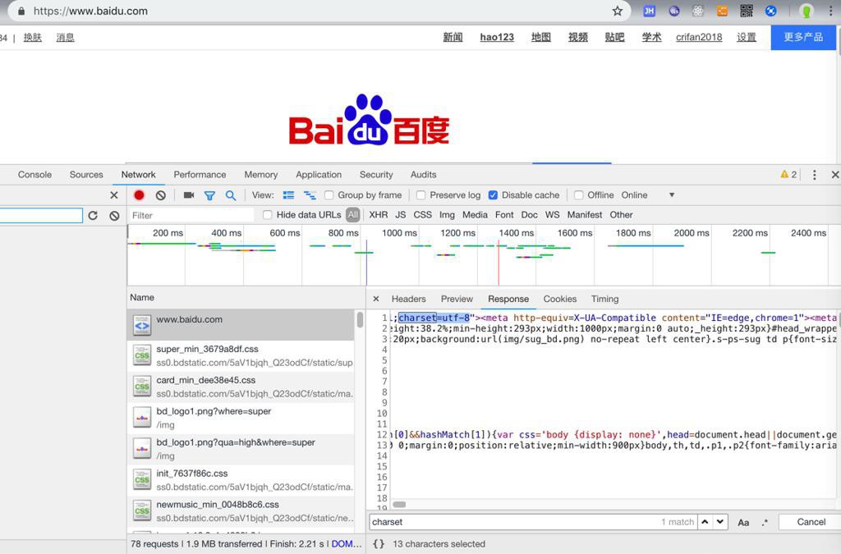Screen dimensions: 841x554
Task: Pretty print the response with braces icon
Action: [x=379, y=544]
